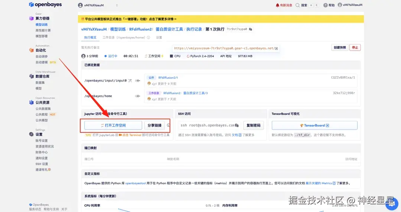Screen dimensions: 401x212
Task: Open 通知设置 in the sidebar
Action: click(42, 158)
